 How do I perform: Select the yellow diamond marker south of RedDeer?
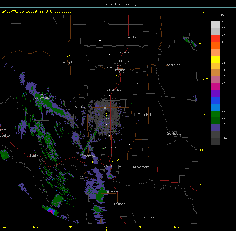click(117, 77)
